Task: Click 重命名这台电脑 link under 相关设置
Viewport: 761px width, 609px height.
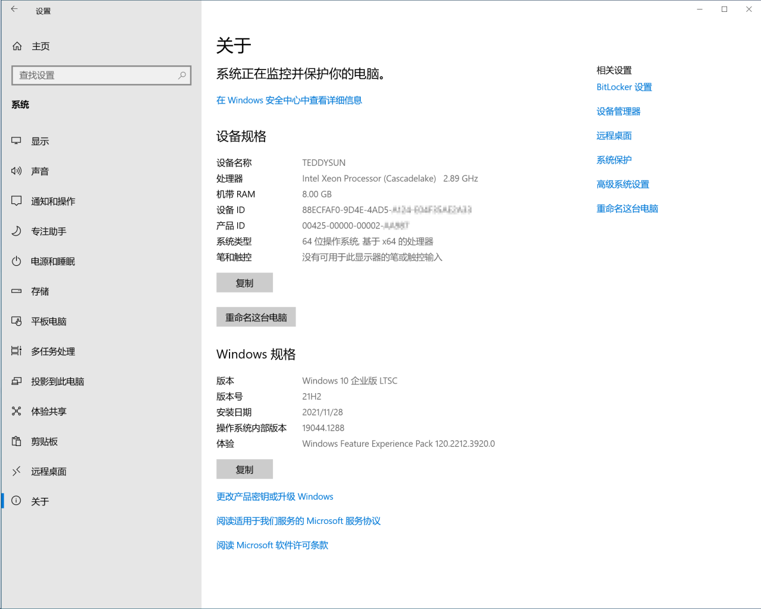Action: coord(627,209)
